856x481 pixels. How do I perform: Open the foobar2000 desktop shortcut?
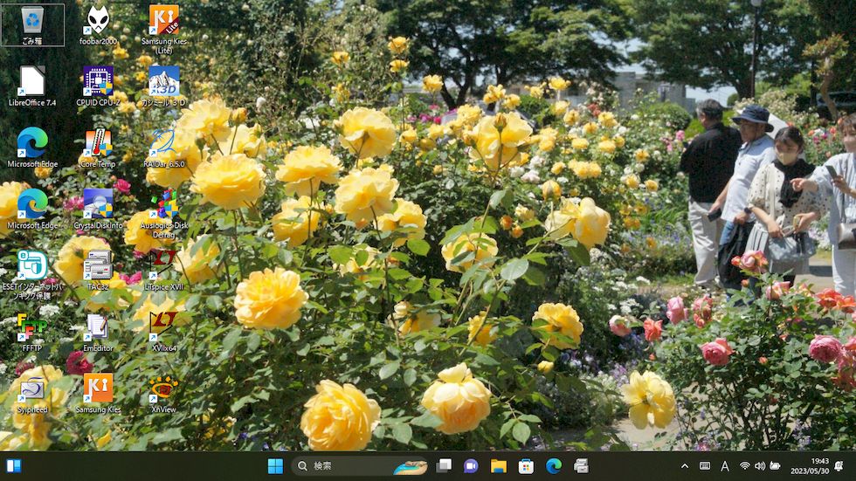[98, 21]
